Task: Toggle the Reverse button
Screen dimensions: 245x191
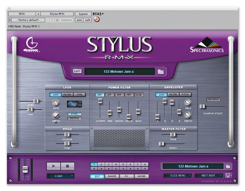Action: [213, 100]
